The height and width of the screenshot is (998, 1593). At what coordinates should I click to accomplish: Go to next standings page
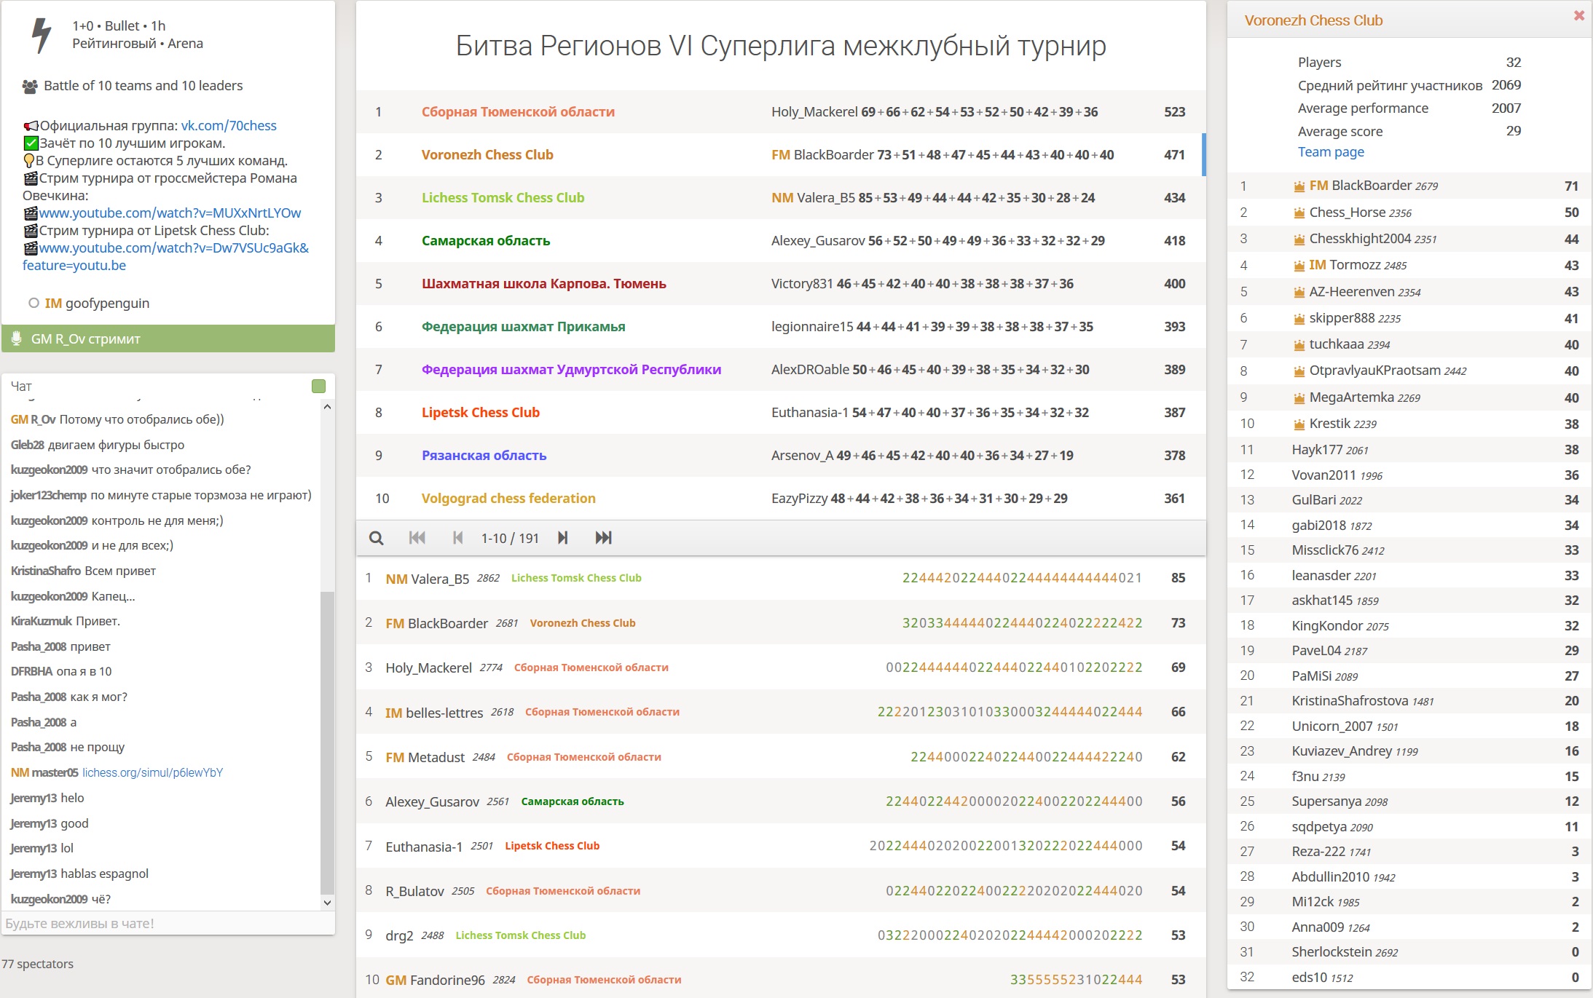click(x=562, y=538)
